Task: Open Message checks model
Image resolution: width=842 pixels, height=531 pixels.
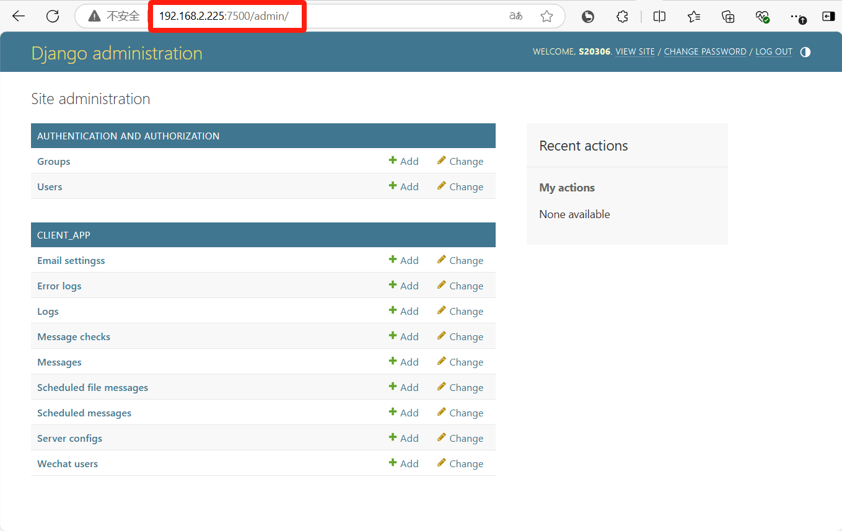Action: coord(74,336)
